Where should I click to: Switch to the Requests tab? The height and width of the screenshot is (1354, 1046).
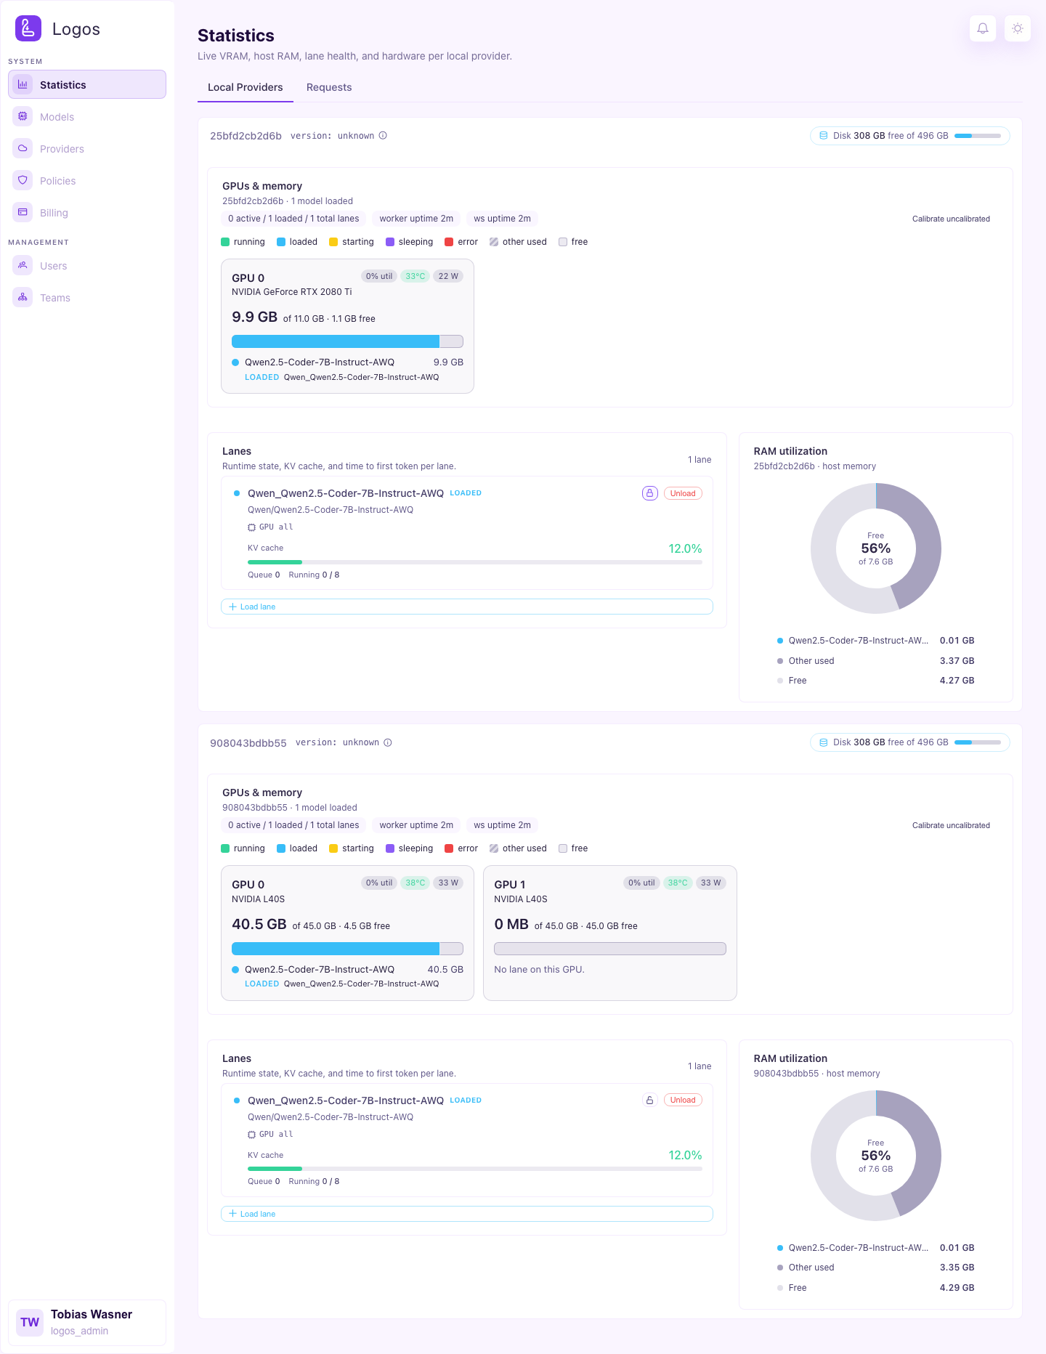coord(329,87)
